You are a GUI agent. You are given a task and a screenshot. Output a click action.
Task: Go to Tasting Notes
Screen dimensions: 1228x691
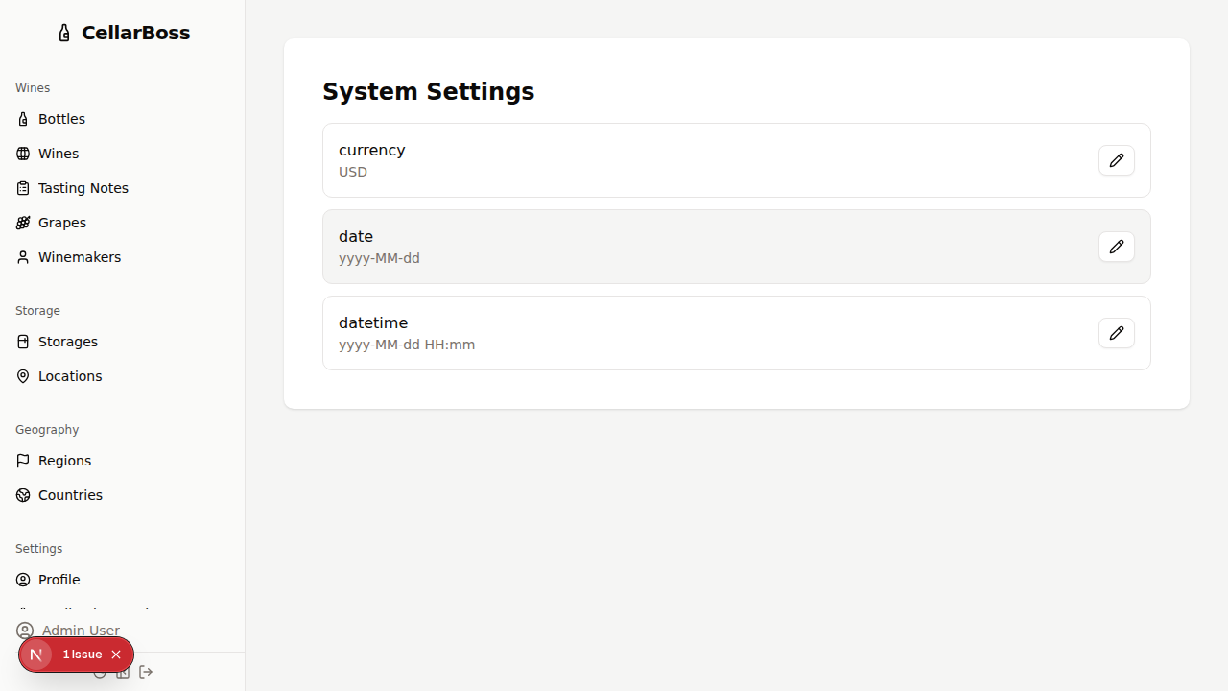(83, 188)
